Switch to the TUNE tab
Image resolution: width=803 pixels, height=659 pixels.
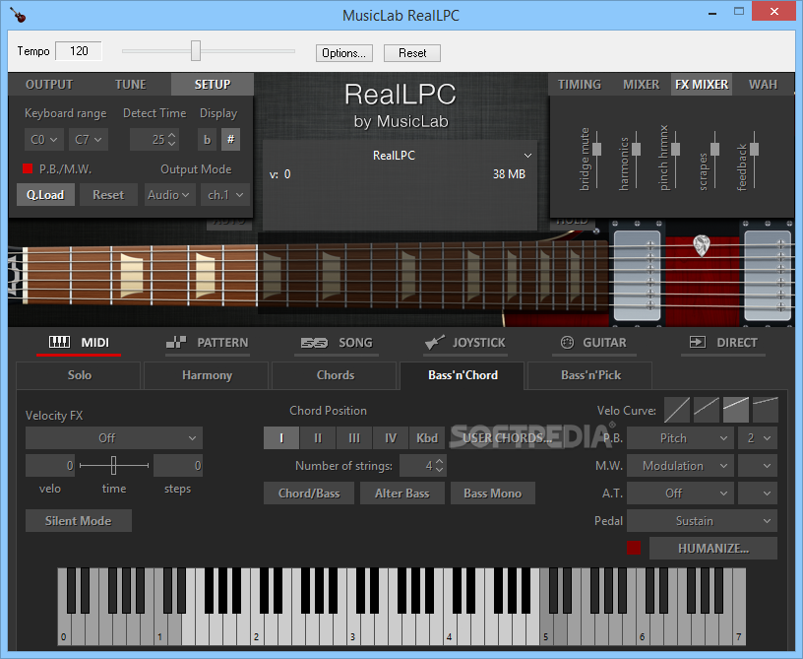131,85
